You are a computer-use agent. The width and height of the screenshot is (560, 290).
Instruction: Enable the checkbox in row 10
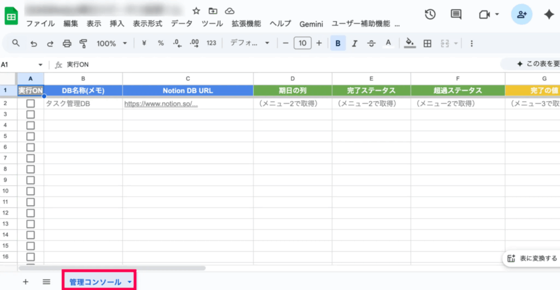tap(31, 191)
